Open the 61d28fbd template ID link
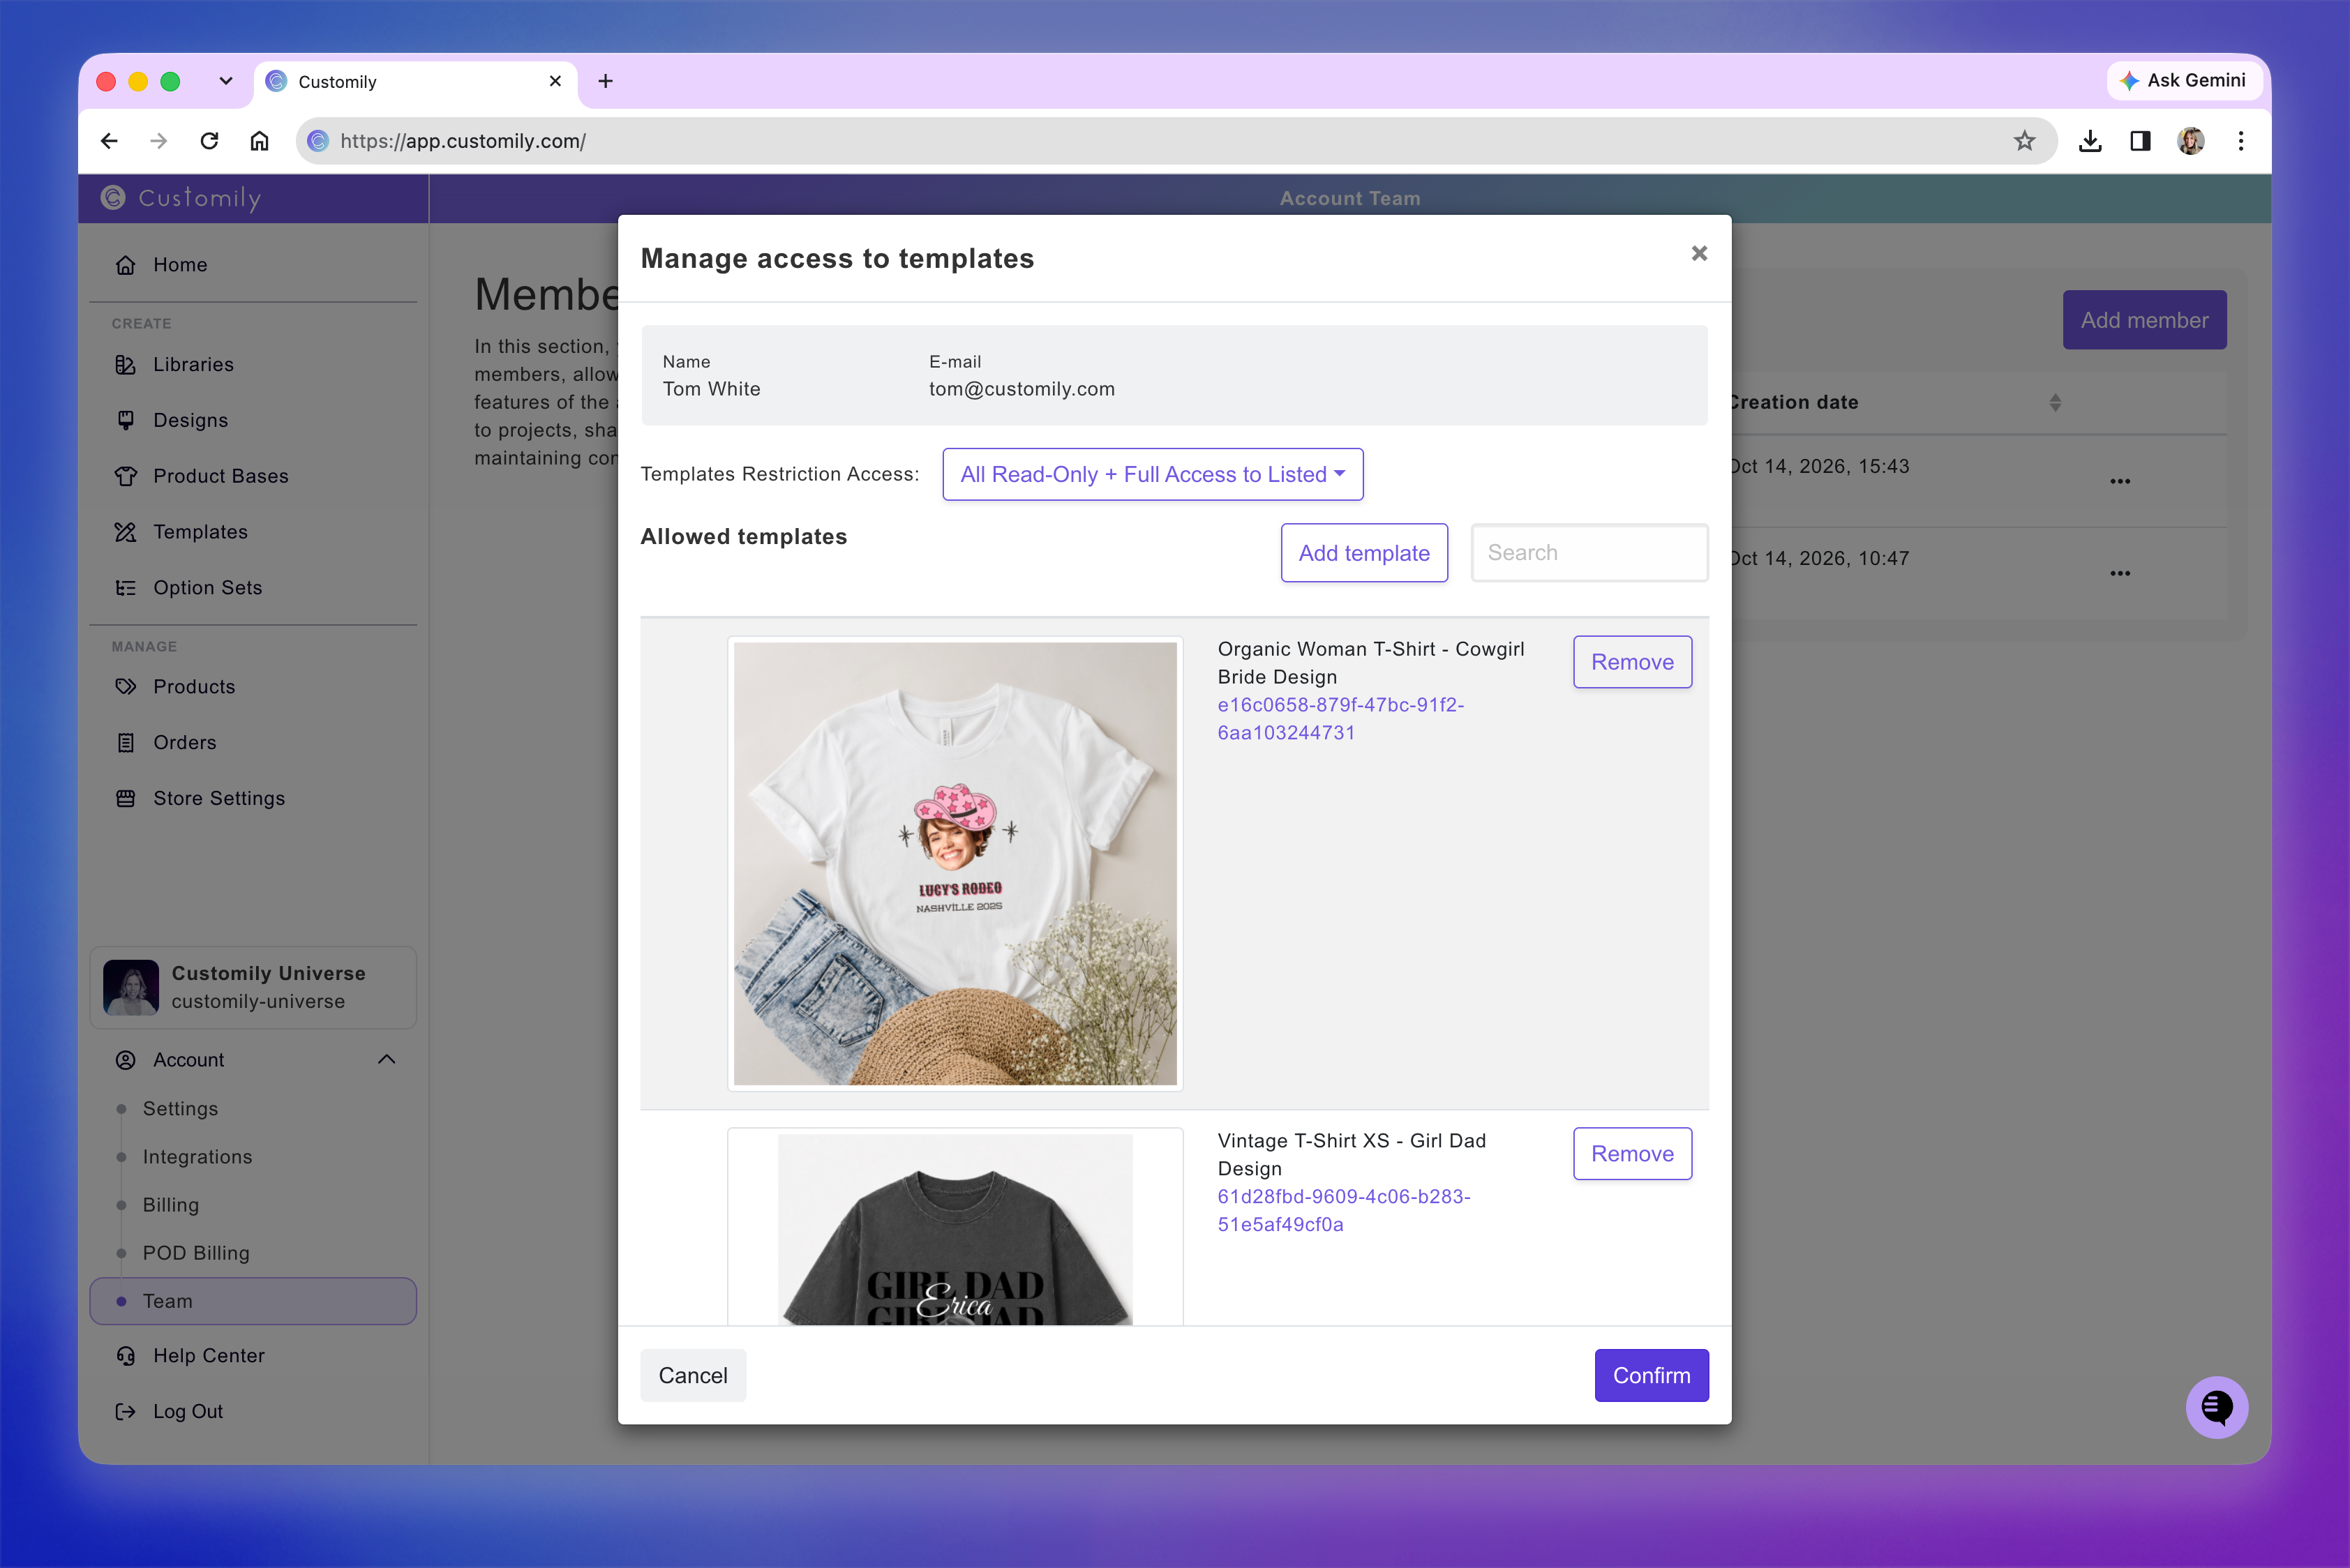 point(1344,1211)
